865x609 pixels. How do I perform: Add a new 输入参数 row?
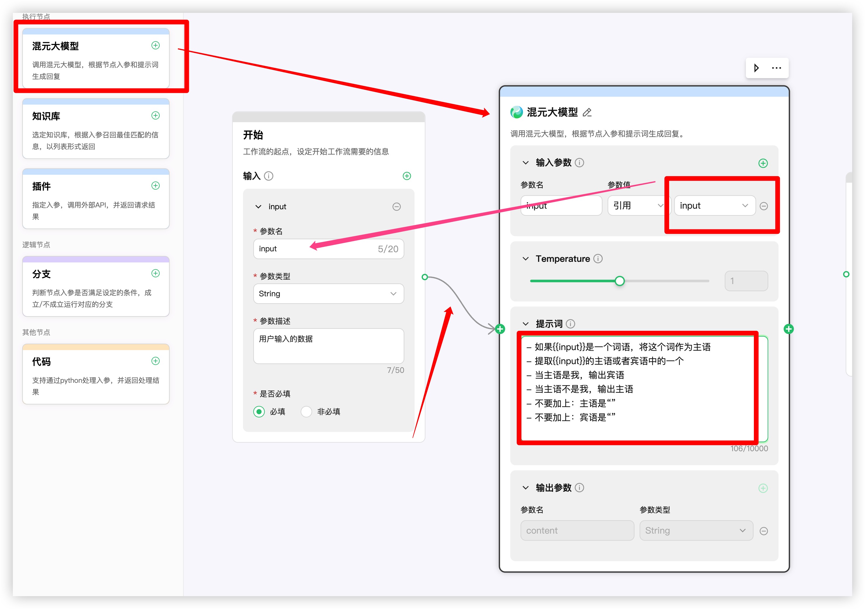763,163
